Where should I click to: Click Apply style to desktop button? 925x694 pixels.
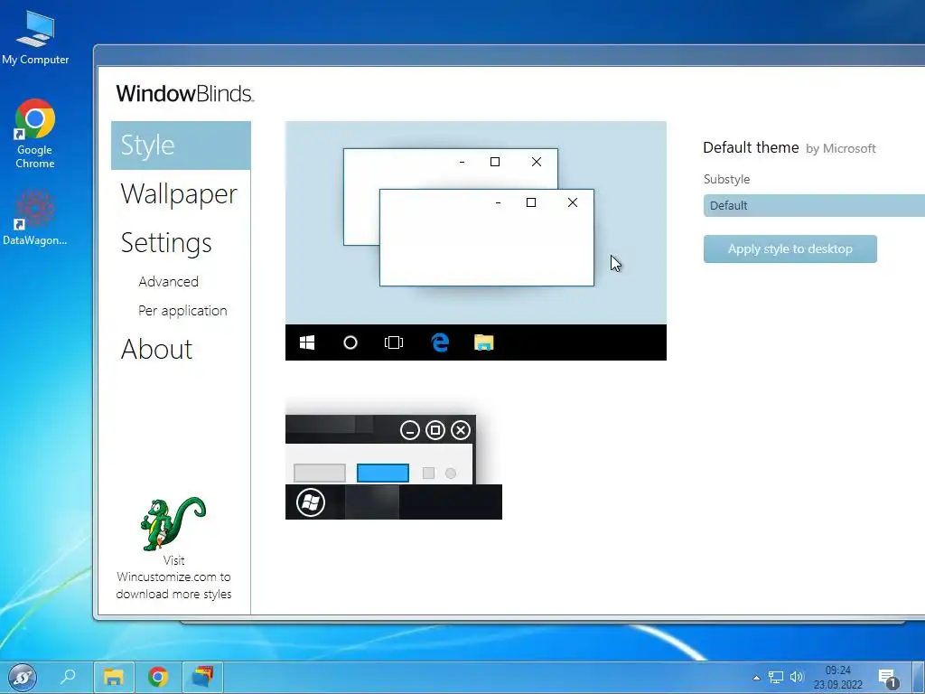click(790, 249)
